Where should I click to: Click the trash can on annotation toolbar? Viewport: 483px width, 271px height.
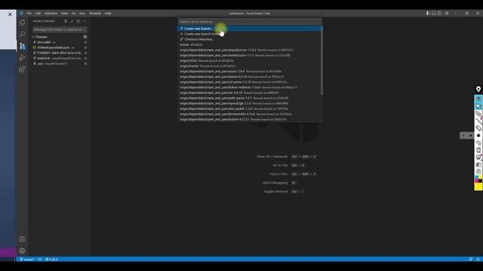pos(478,150)
